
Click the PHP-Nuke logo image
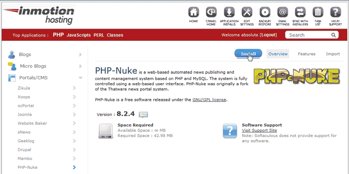tap(297, 77)
